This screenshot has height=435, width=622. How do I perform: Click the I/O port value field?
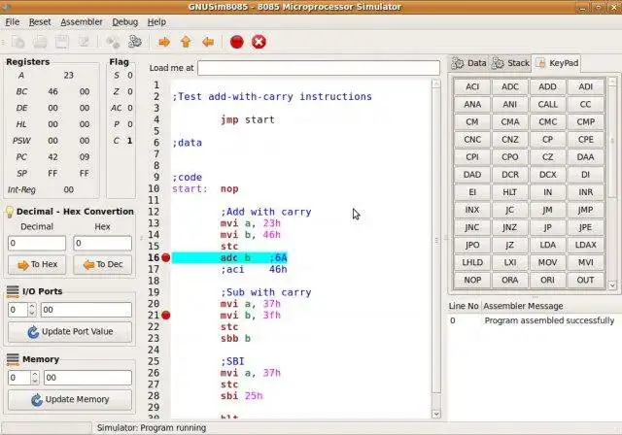tap(86, 310)
